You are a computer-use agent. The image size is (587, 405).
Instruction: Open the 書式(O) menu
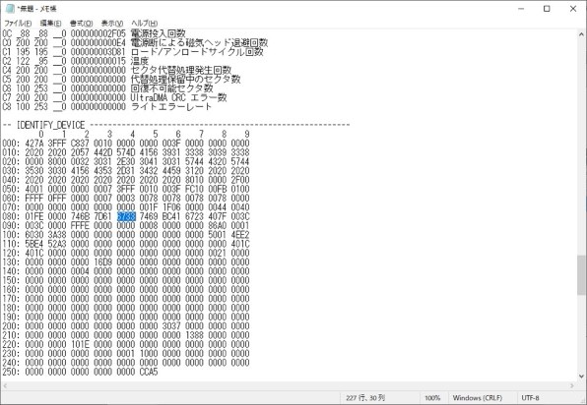81,23
